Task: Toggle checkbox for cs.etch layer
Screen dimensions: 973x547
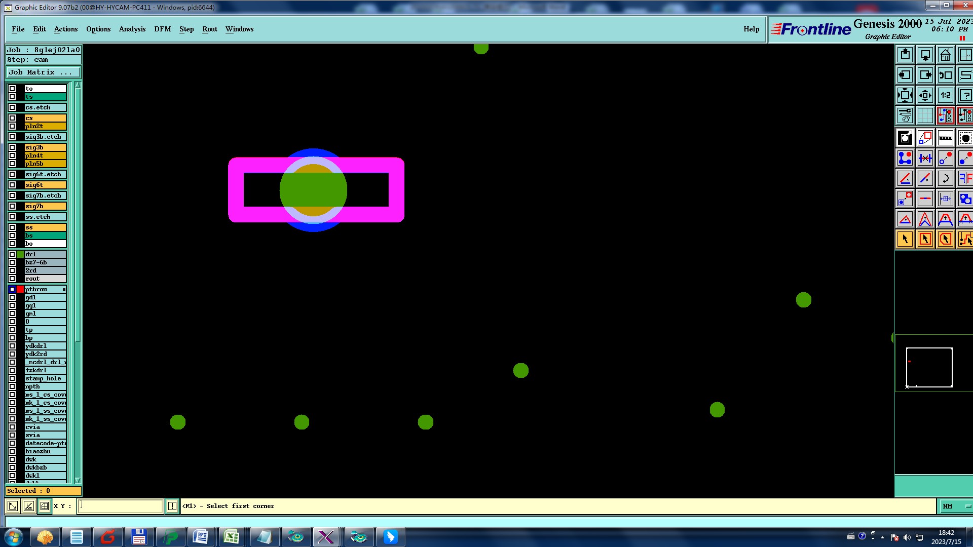Action: (x=12, y=107)
